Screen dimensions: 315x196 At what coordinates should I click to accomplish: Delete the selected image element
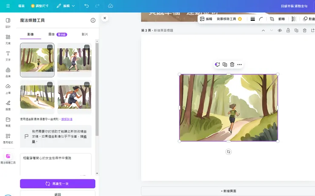tap(232, 65)
